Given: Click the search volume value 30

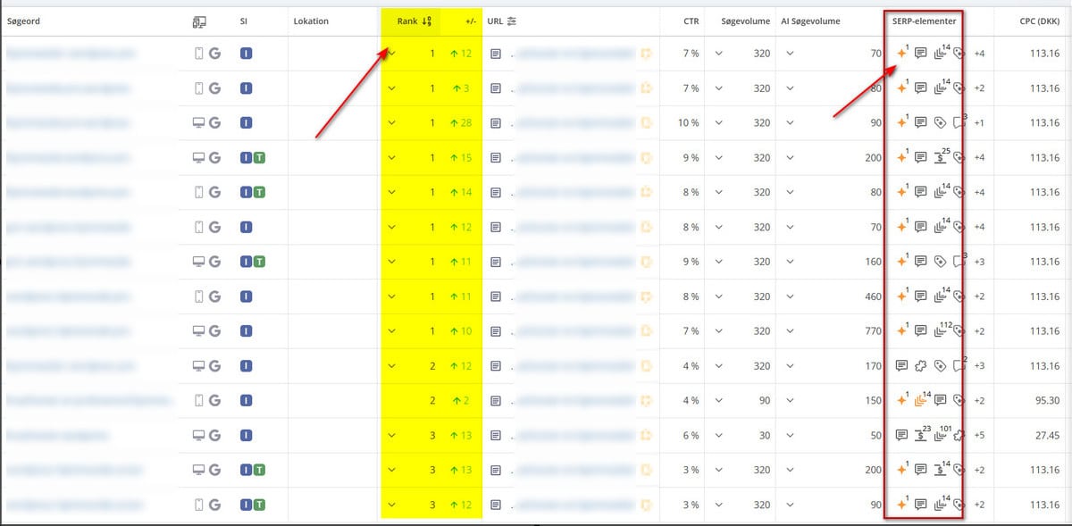Looking at the screenshot, I should (x=765, y=436).
